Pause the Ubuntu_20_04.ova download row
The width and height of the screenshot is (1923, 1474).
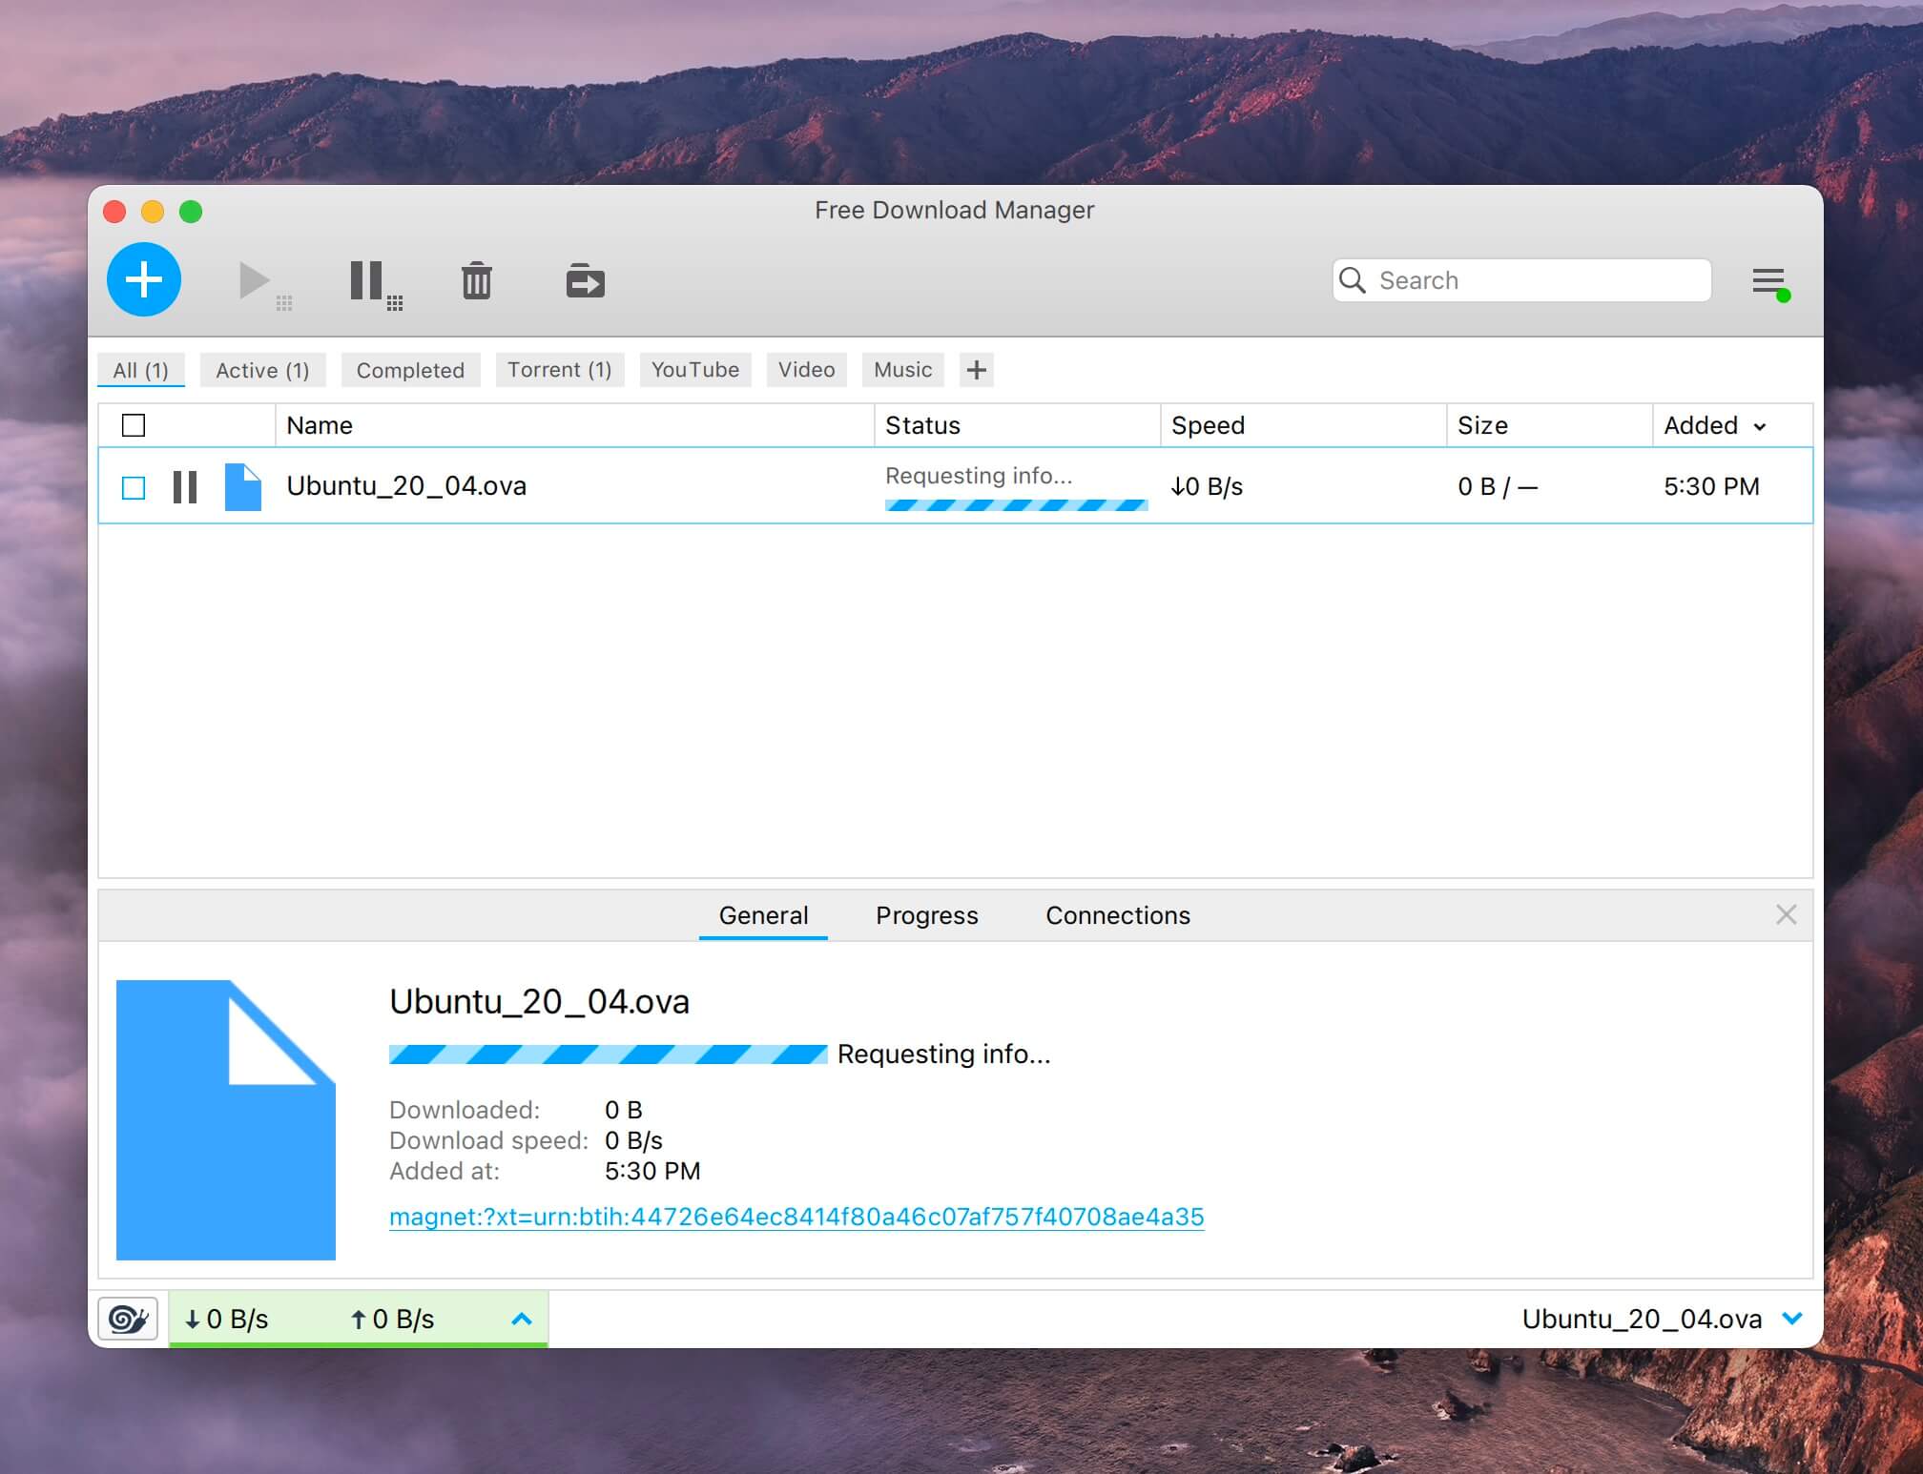pos(185,486)
